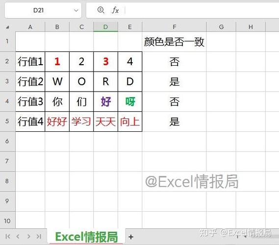The image size is (279, 245).
Task: Select row 3 header
Action: coord(7,81)
